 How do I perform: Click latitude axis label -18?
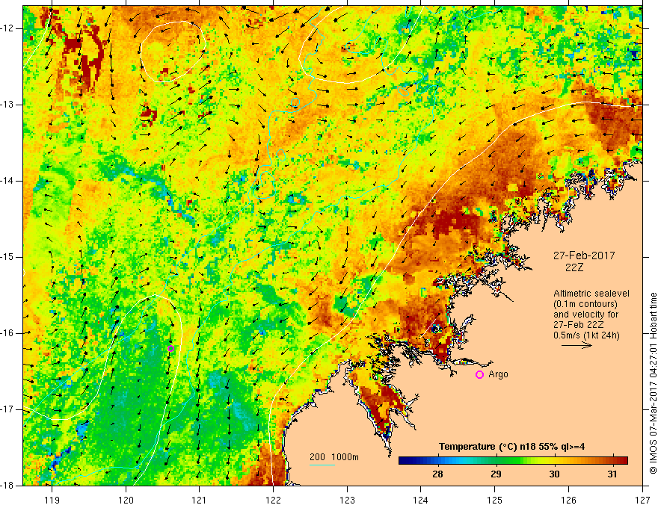click(x=7, y=486)
